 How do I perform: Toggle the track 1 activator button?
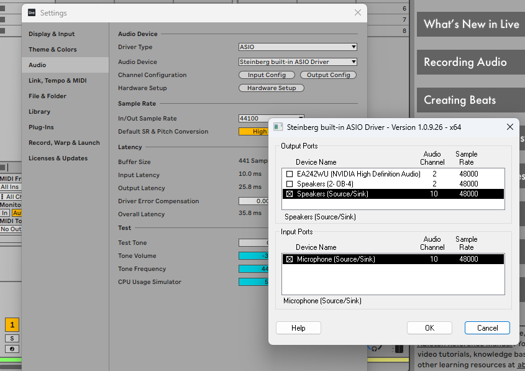tap(12, 324)
